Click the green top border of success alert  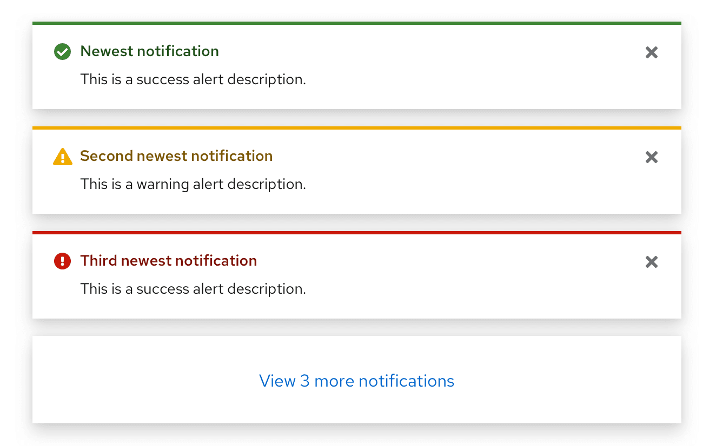pos(357,23)
